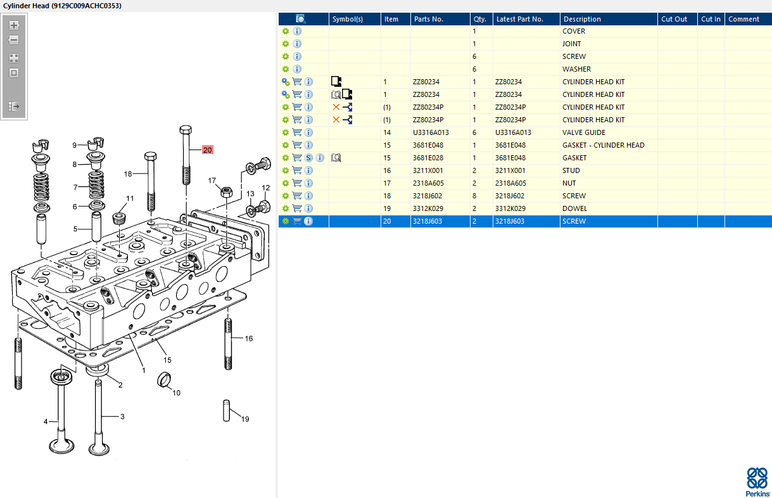Click cart icon for GASKET - CYLINDER HEAD row

297,145
